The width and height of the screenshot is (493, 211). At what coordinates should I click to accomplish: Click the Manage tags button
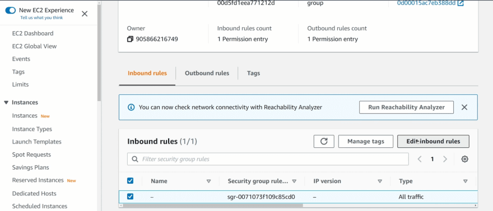[366, 141]
